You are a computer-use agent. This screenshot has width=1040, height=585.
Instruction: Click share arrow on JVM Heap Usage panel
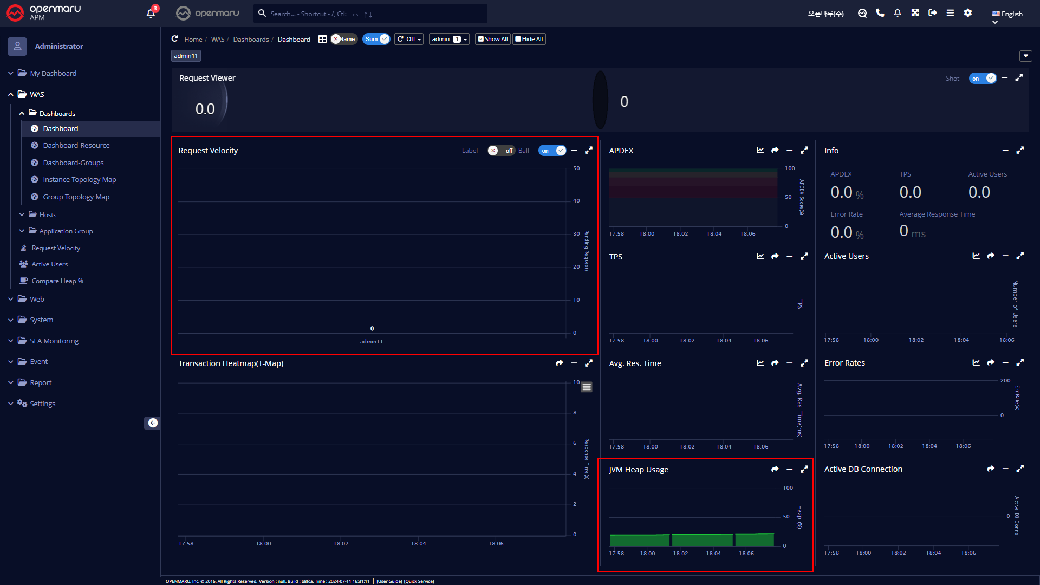coord(775,469)
